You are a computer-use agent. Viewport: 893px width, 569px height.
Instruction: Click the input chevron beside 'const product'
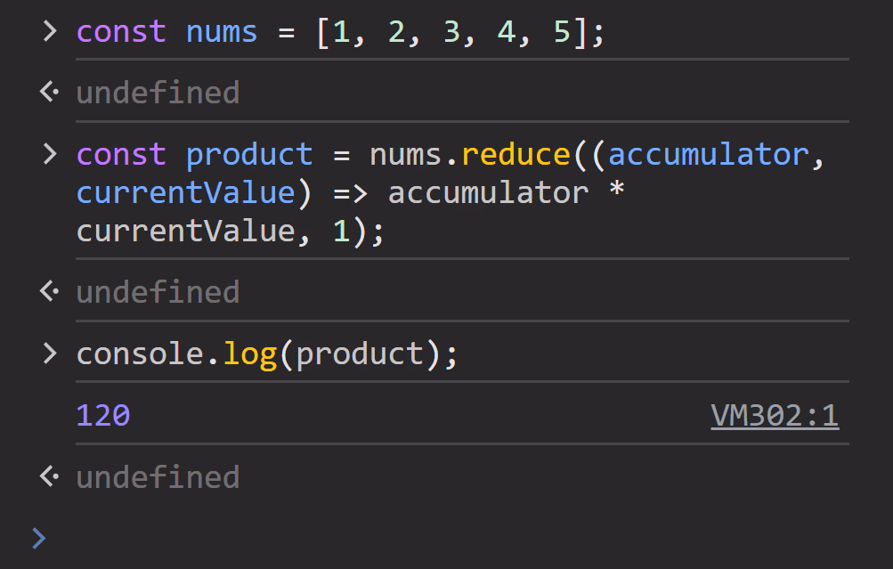[50, 154]
